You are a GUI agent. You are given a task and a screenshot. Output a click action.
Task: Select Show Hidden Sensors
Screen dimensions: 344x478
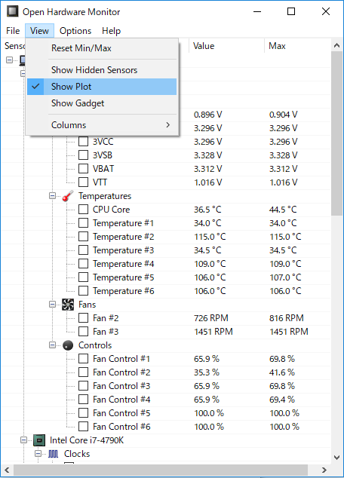102,70
